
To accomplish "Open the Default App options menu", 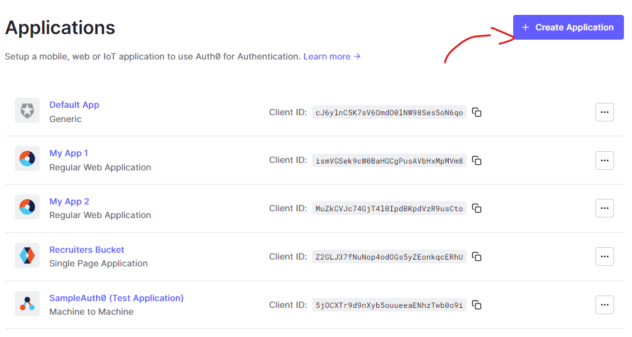I will (604, 112).
